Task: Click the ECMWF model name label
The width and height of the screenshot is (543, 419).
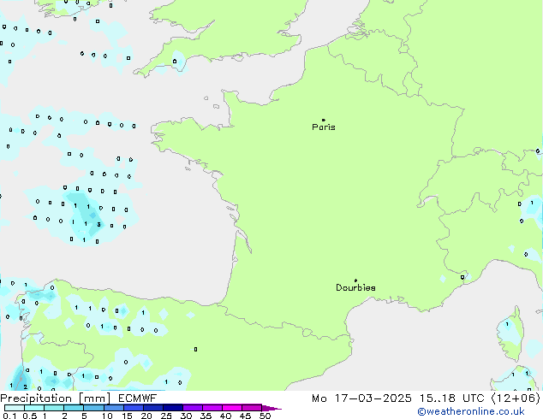Action: pos(138,398)
